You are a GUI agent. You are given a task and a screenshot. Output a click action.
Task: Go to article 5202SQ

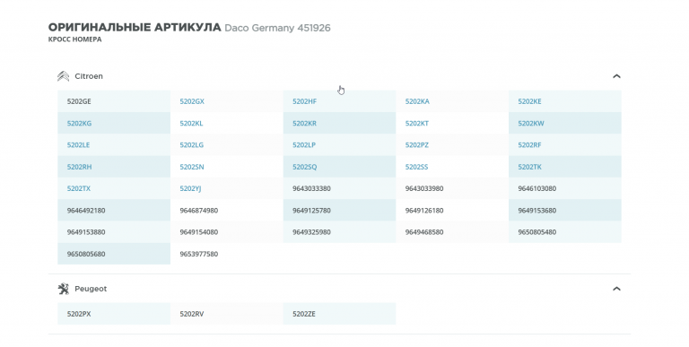coord(304,167)
